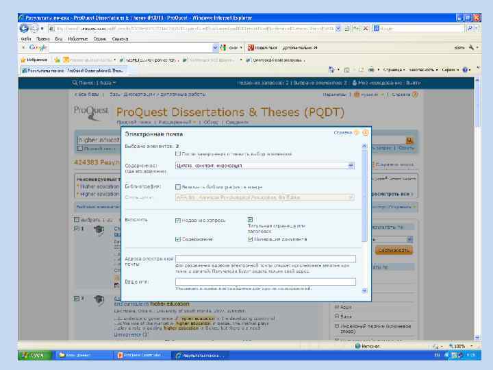Click the email addresses input field
This screenshot has height=370, width=493.
click(266, 258)
